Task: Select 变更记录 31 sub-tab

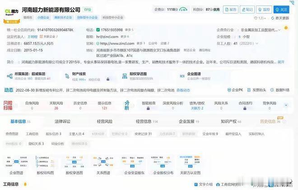Action: pos(143,134)
